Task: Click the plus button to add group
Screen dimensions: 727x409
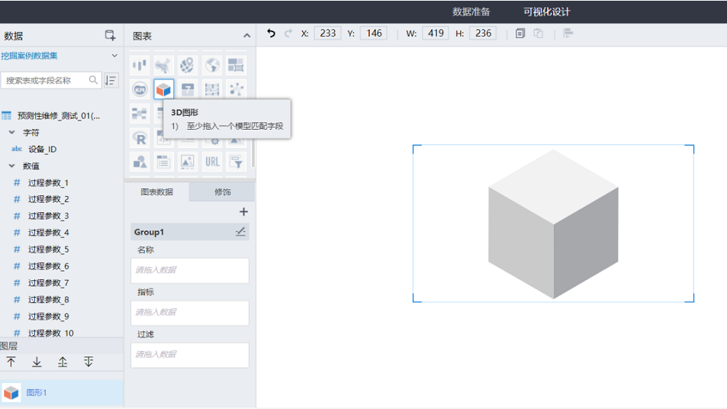Action: (x=243, y=212)
